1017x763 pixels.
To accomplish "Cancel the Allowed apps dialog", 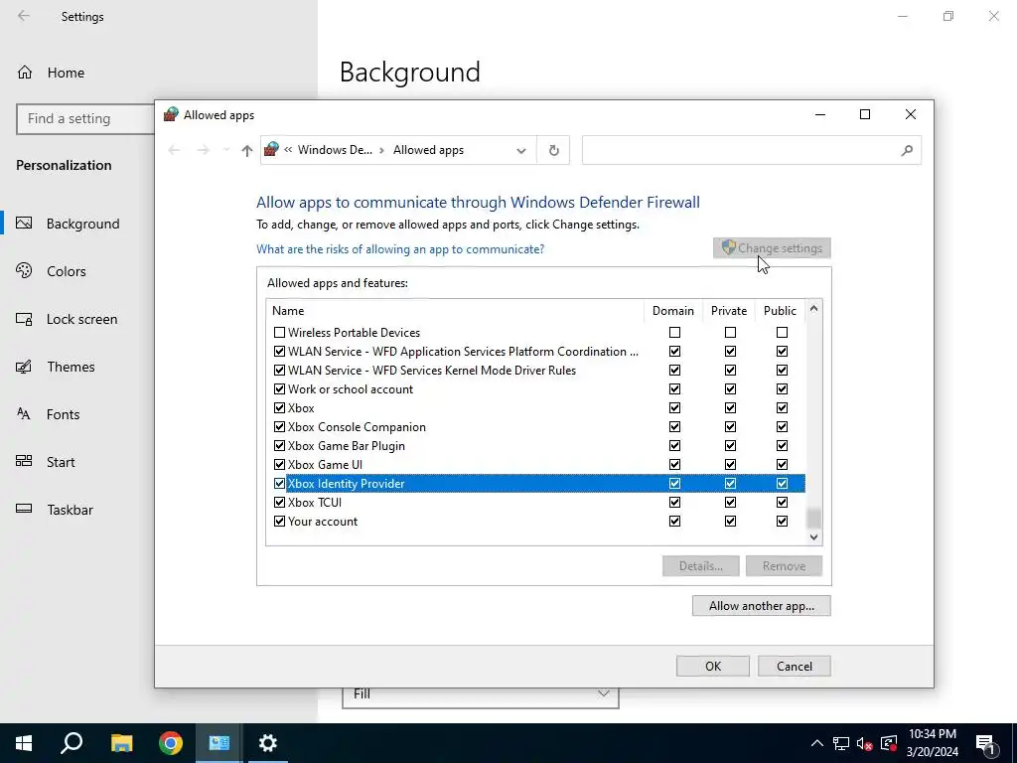I will click(795, 667).
